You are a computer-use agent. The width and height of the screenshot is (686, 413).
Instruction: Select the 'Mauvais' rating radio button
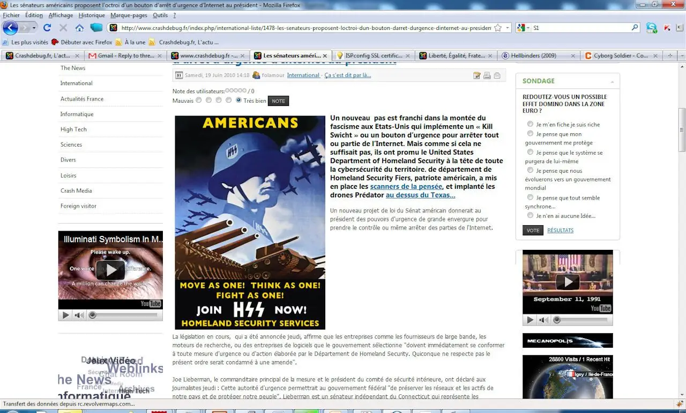[199, 100]
